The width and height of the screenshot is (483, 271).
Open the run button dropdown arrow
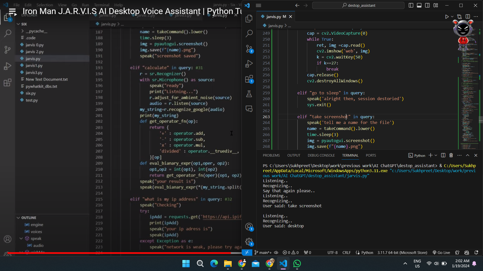coord(452,17)
